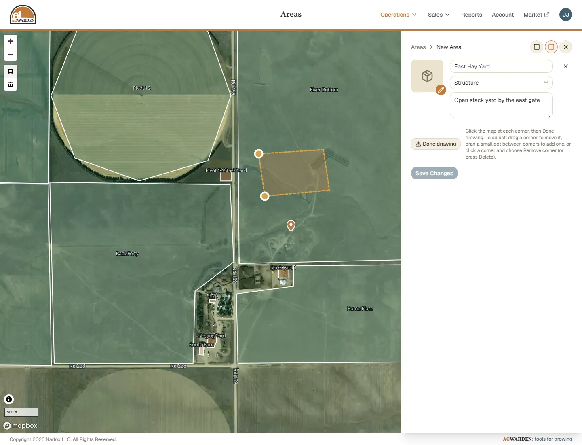Open the JJ user avatar menu

[566, 15]
